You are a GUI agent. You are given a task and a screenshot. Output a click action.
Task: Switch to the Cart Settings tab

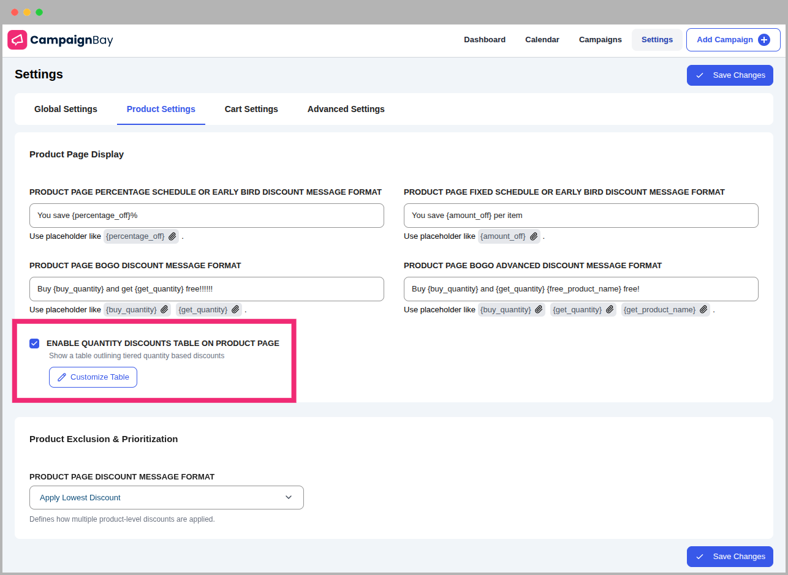251,109
